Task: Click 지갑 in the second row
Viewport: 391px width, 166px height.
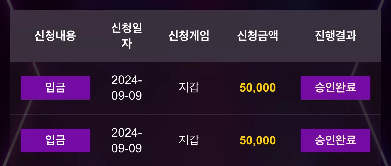Action: (x=189, y=140)
